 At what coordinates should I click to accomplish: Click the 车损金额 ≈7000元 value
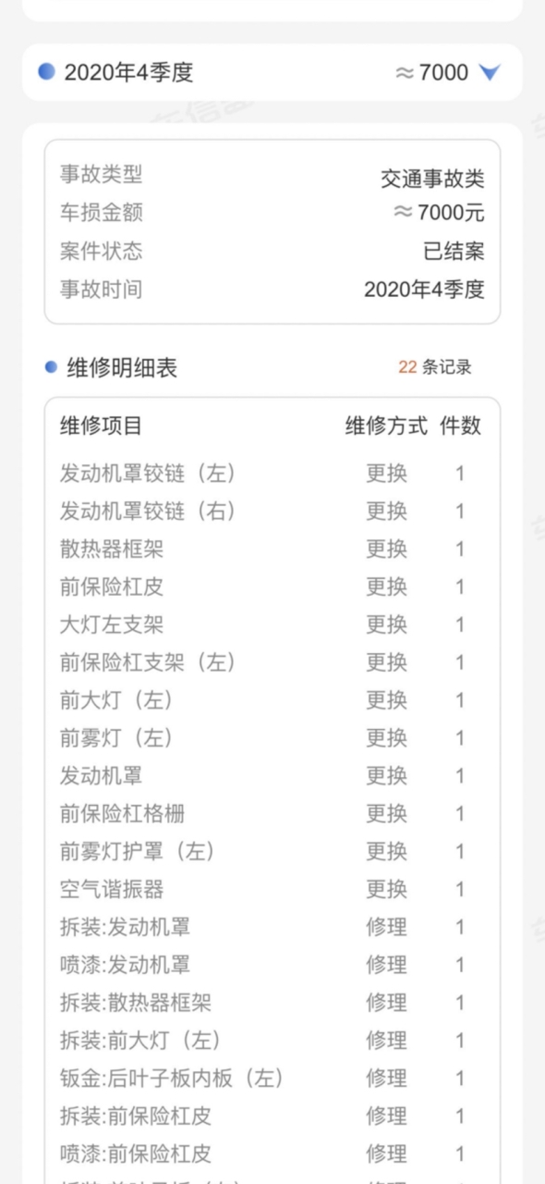coord(439,213)
